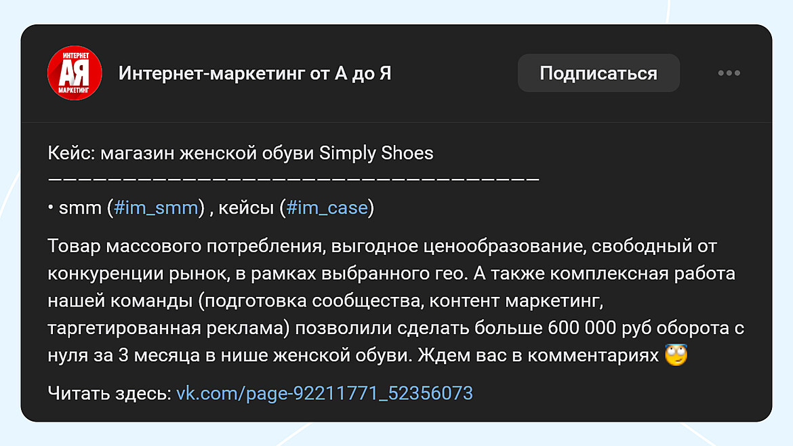This screenshot has height=446, width=793.
Task: Click the "Подписаться" button
Action: [598, 73]
